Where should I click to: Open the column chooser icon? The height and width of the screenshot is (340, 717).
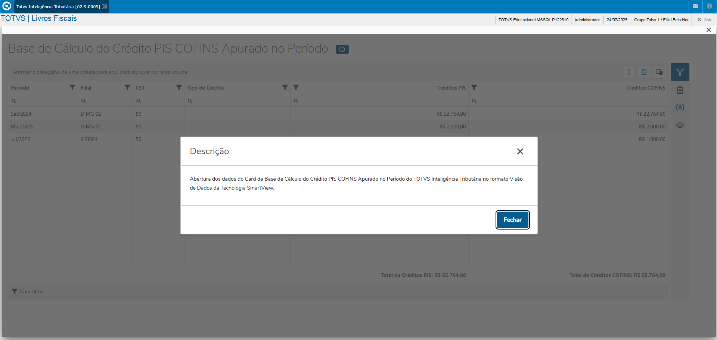point(659,72)
